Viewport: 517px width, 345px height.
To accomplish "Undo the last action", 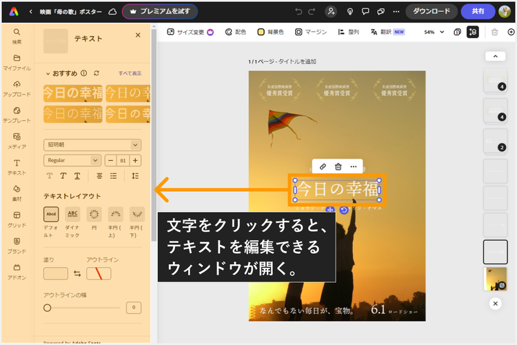I will 298,12.
